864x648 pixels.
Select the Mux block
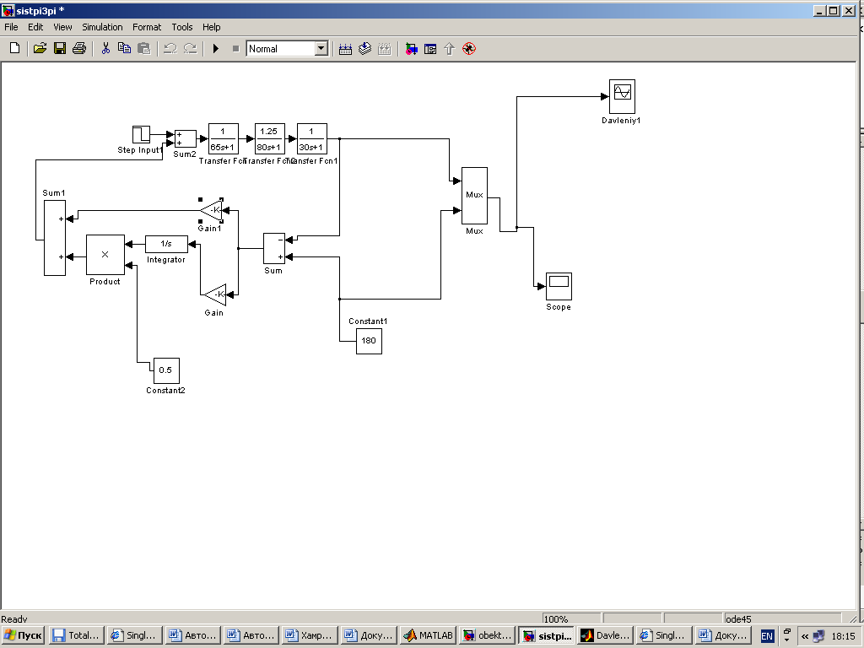[x=474, y=196]
